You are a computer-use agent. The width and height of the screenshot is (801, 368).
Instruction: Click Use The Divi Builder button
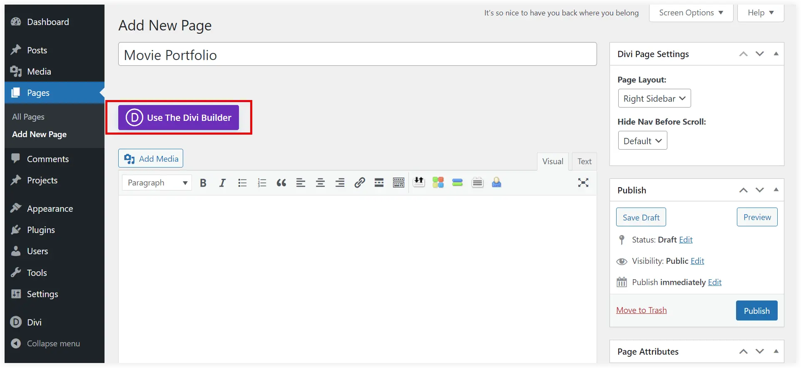[179, 118]
